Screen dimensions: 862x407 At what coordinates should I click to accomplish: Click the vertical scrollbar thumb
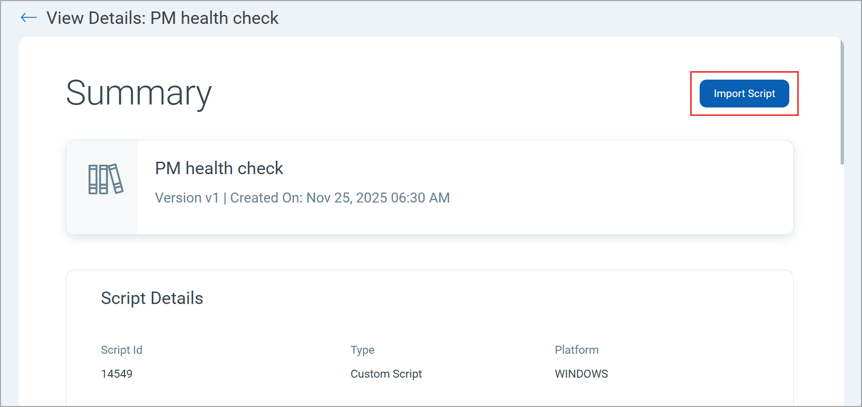842,102
